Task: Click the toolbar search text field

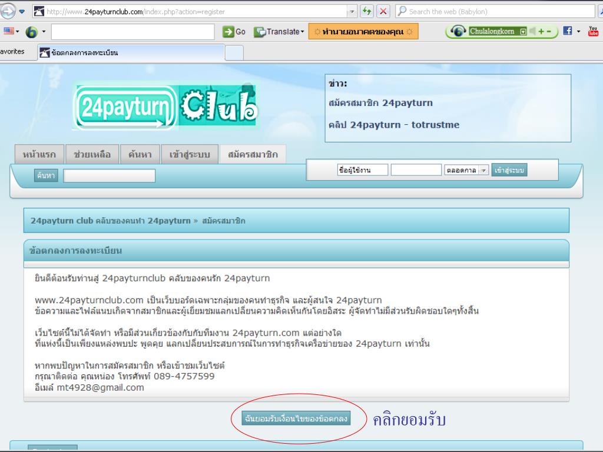Action: point(132,32)
